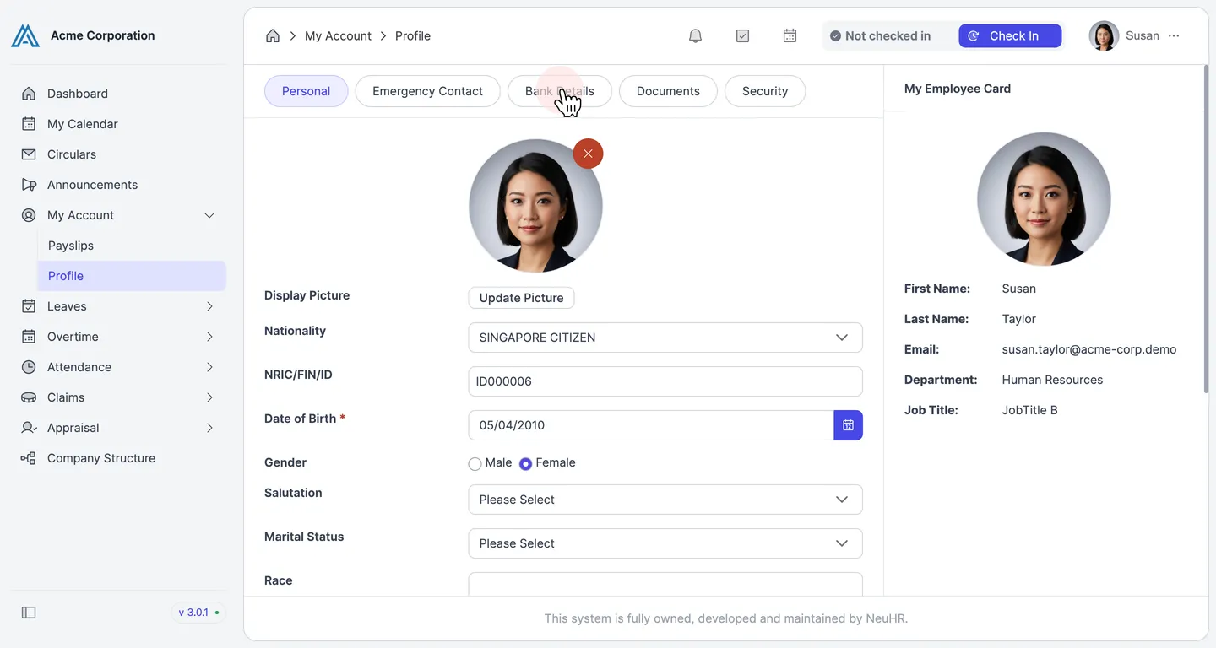The image size is (1216, 648).
Task: Open the header calendar icon
Action: coord(790,35)
